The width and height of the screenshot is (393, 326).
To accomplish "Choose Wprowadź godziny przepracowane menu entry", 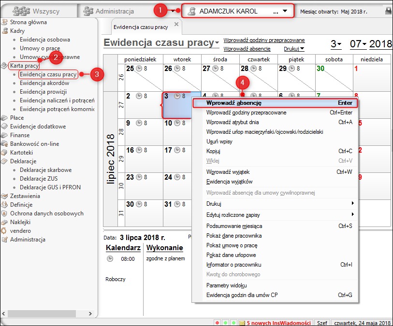I will (x=275, y=113).
